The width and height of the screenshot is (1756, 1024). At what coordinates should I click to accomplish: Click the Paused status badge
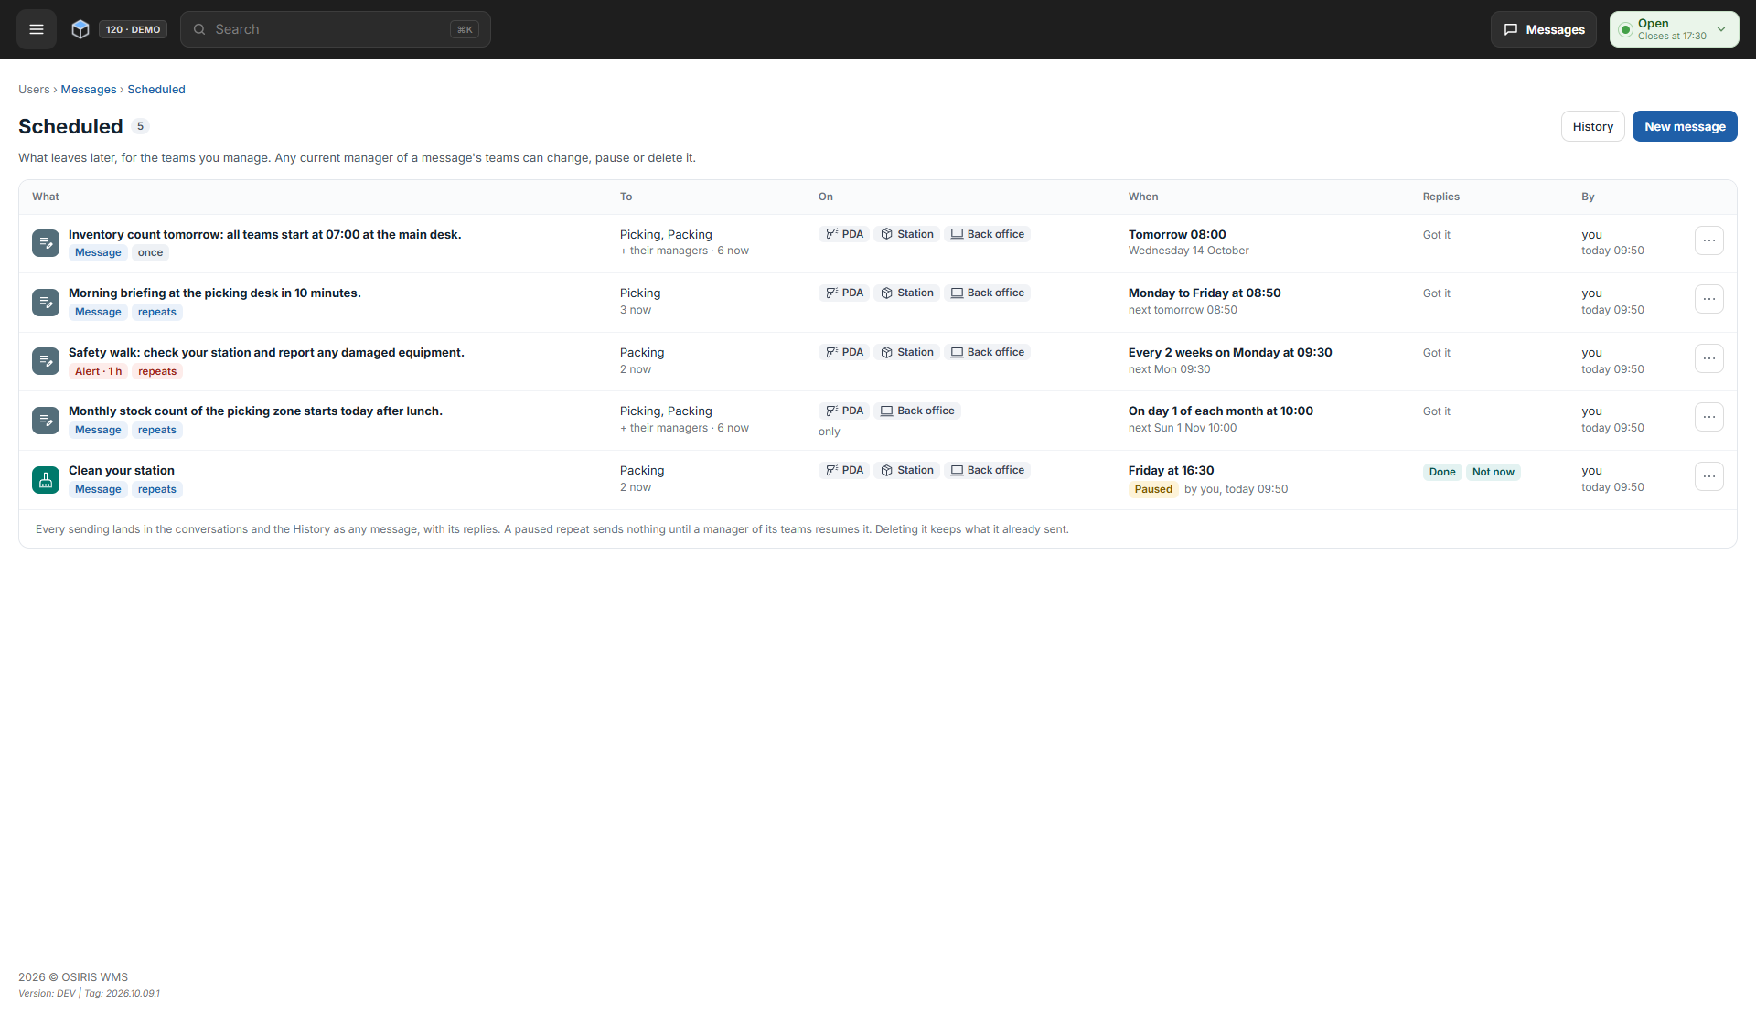(x=1153, y=489)
